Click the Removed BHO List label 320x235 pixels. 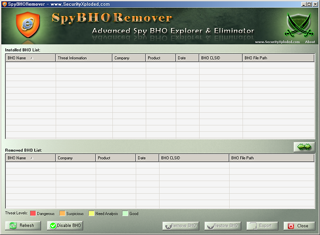point(24,150)
